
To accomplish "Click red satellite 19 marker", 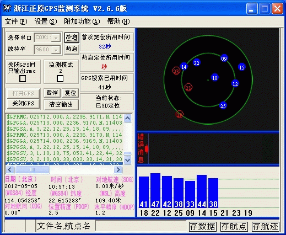I will (180, 114).
